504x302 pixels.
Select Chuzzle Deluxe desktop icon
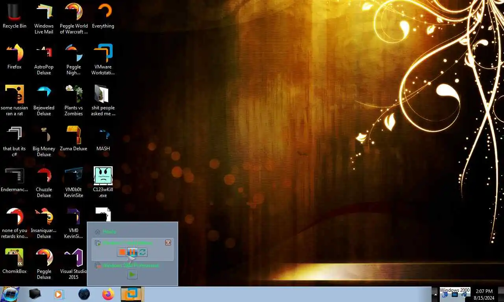(44, 182)
